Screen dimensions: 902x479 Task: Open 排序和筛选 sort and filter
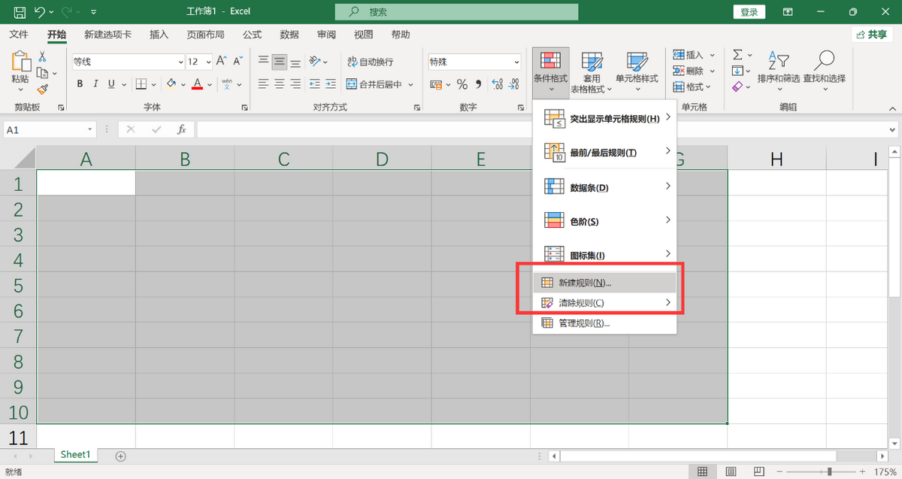(778, 72)
